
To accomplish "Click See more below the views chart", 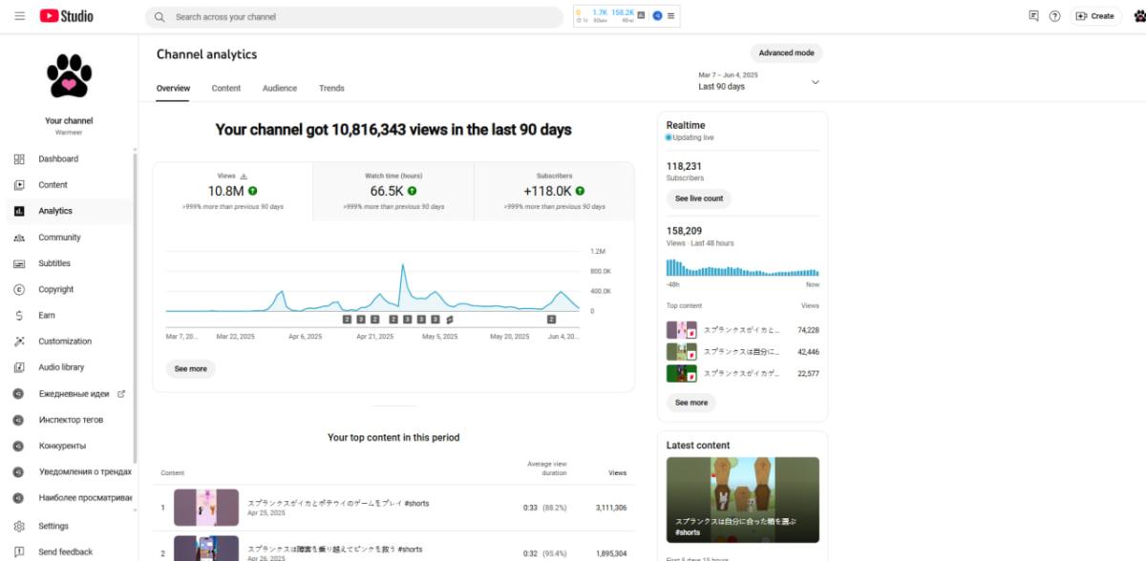I will click(191, 368).
